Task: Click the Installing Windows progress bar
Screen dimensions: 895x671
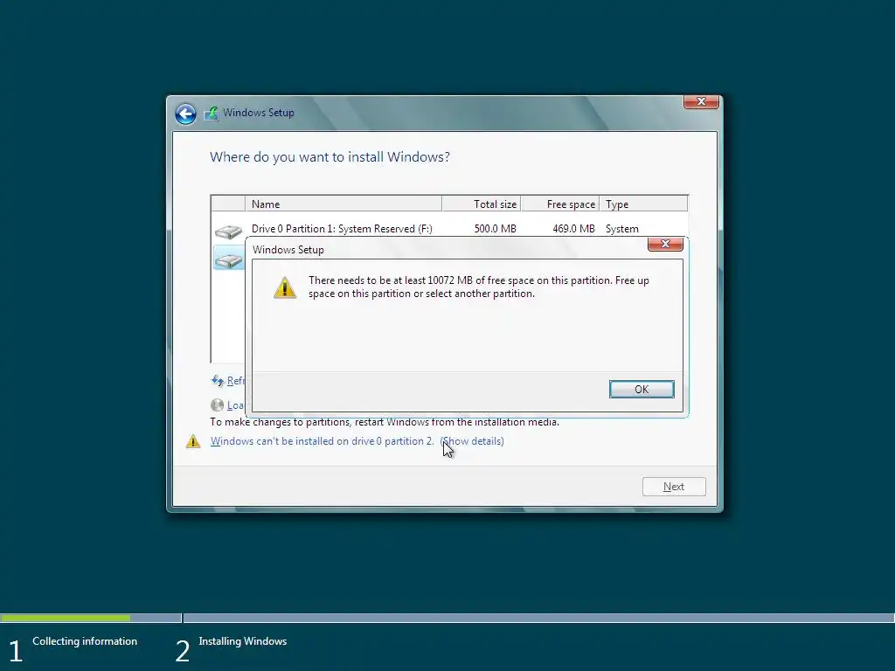Action: coord(538,618)
